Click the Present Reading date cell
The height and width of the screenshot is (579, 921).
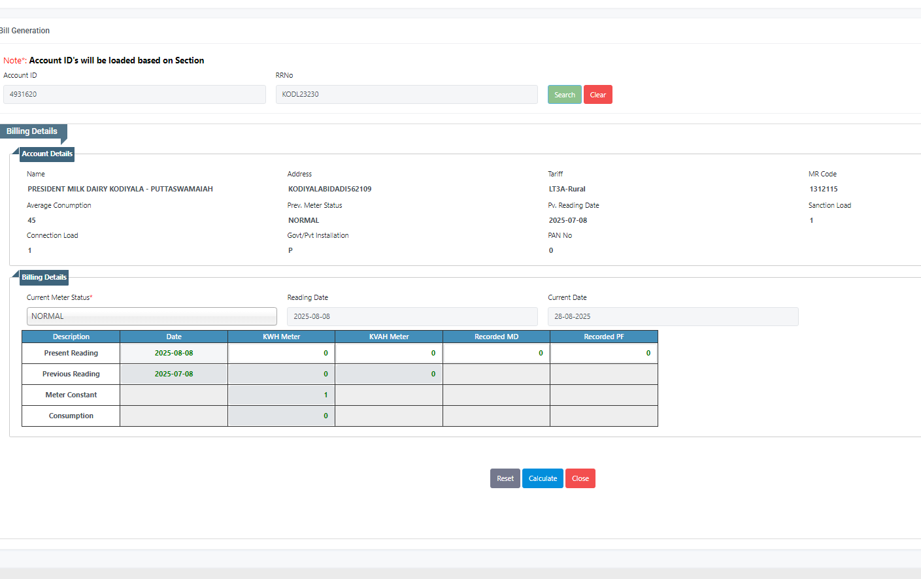pyautogui.click(x=174, y=353)
